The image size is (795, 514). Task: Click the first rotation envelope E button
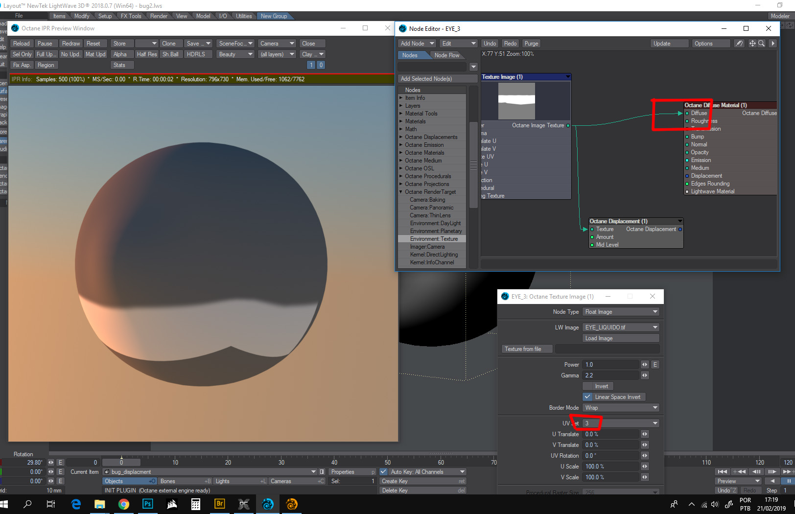(60, 463)
